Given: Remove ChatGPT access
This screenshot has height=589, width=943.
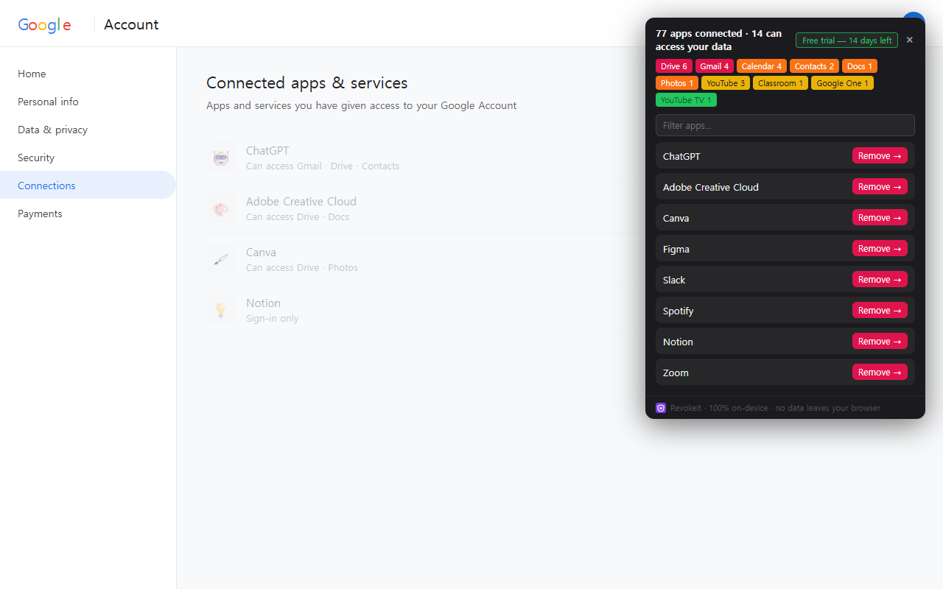Looking at the screenshot, I should click(880, 156).
